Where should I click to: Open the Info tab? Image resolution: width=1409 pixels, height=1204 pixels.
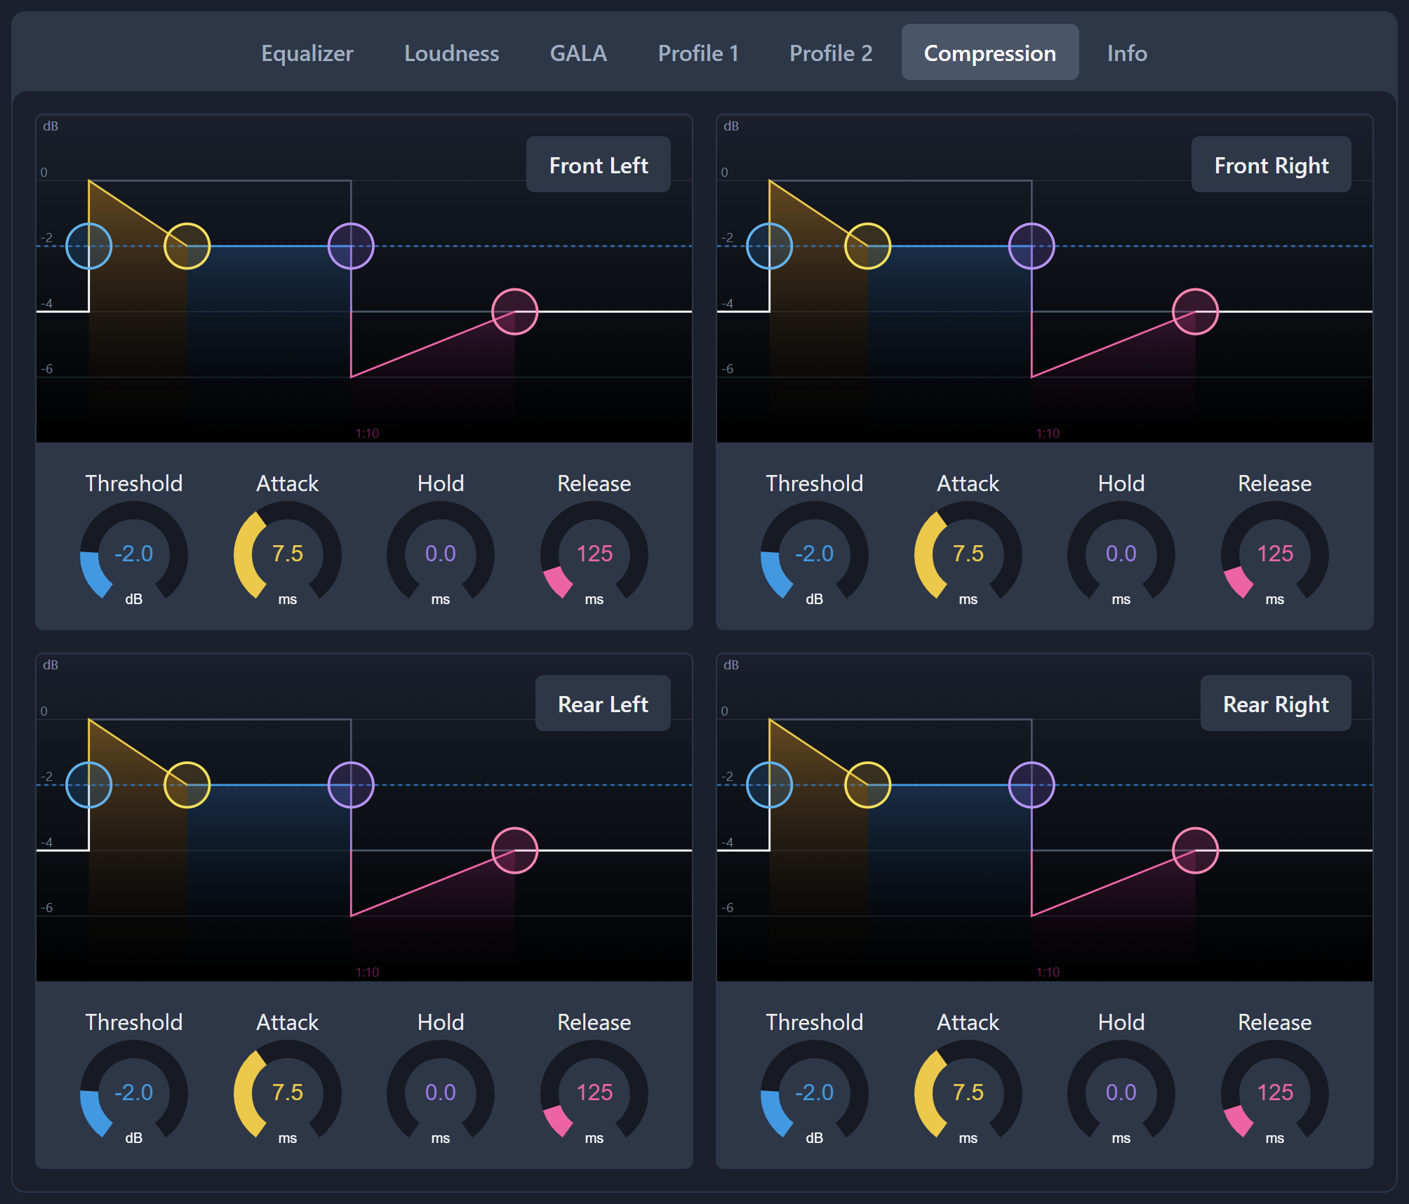click(x=1127, y=53)
